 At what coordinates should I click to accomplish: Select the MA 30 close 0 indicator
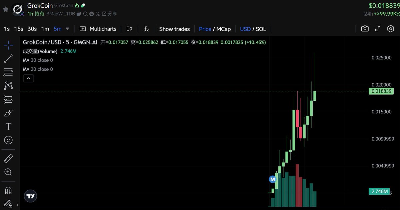38,60
